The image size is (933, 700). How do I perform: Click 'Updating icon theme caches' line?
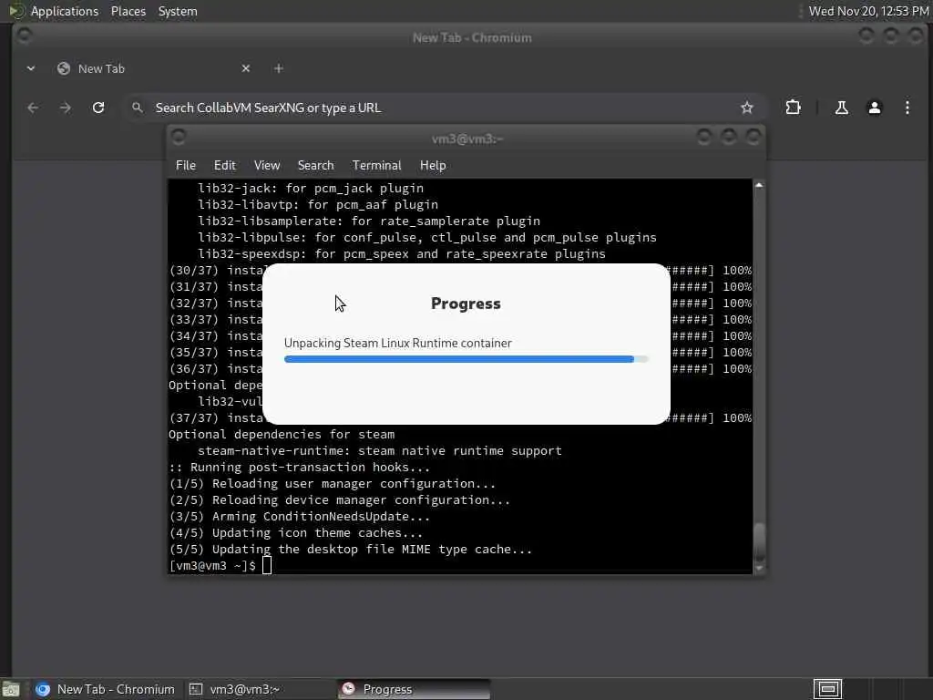[x=296, y=532]
